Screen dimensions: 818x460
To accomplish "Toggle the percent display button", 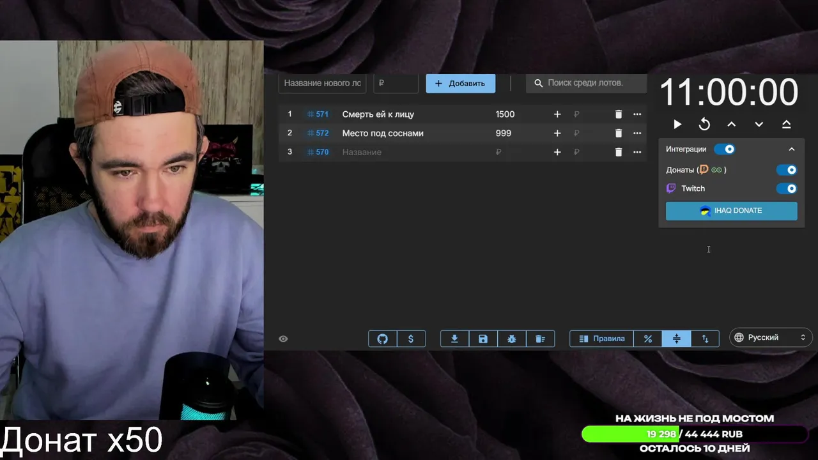I will (x=648, y=339).
